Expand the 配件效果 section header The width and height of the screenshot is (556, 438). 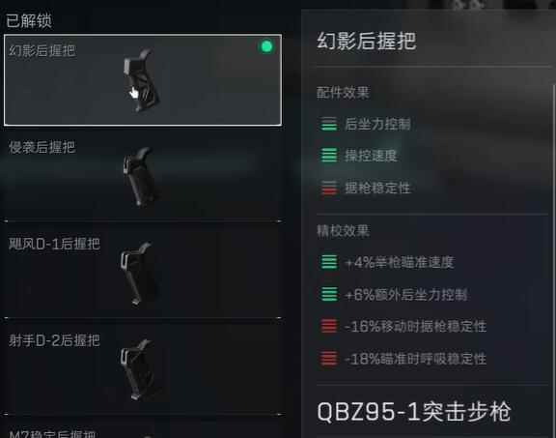click(343, 93)
